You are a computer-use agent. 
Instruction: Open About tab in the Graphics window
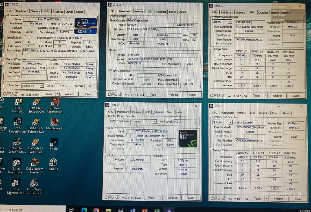pyautogui.click(x=181, y=112)
